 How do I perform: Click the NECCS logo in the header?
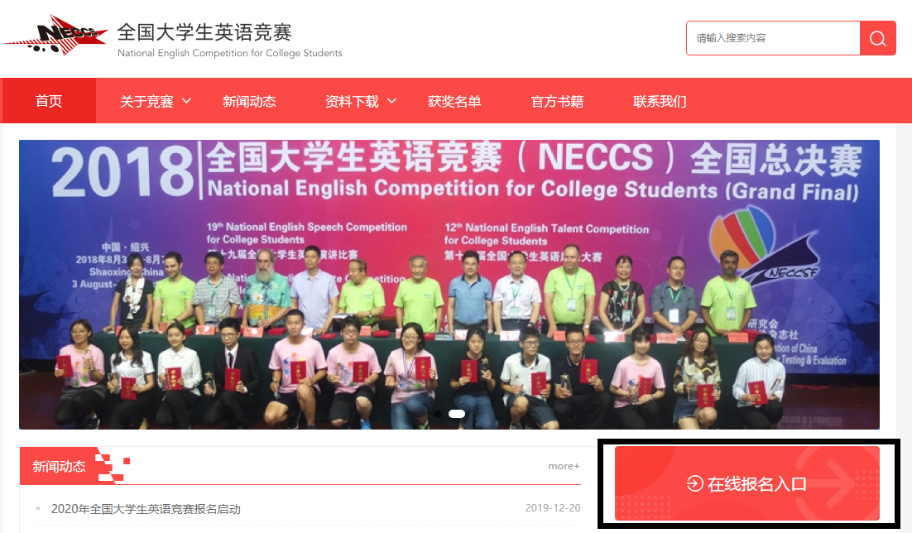tap(55, 35)
